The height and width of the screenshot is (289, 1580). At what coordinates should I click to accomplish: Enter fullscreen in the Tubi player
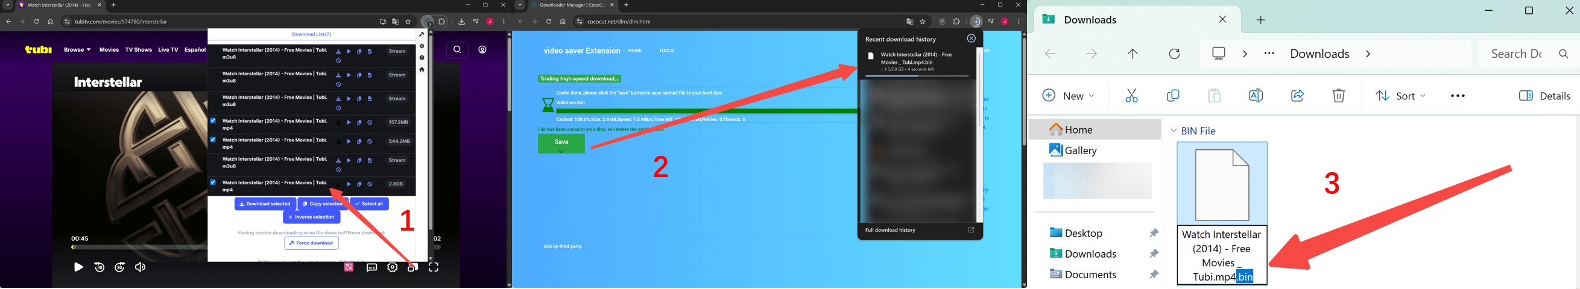(x=434, y=268)
